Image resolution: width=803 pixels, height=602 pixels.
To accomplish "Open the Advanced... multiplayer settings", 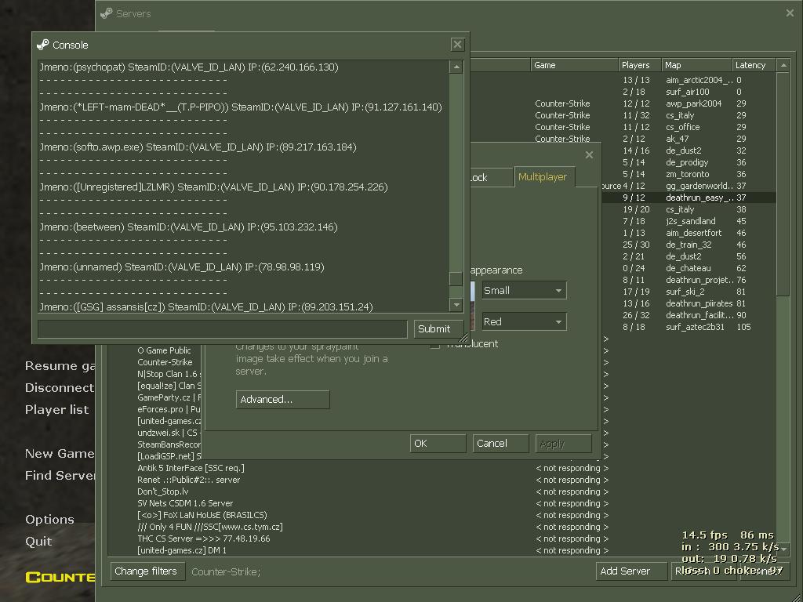I will pyautogui.click(x=282, y=399).
